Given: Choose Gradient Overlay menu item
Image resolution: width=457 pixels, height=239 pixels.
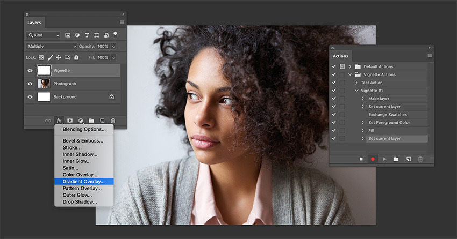Looking at the screenshot, I should click(x=84, y=182).
